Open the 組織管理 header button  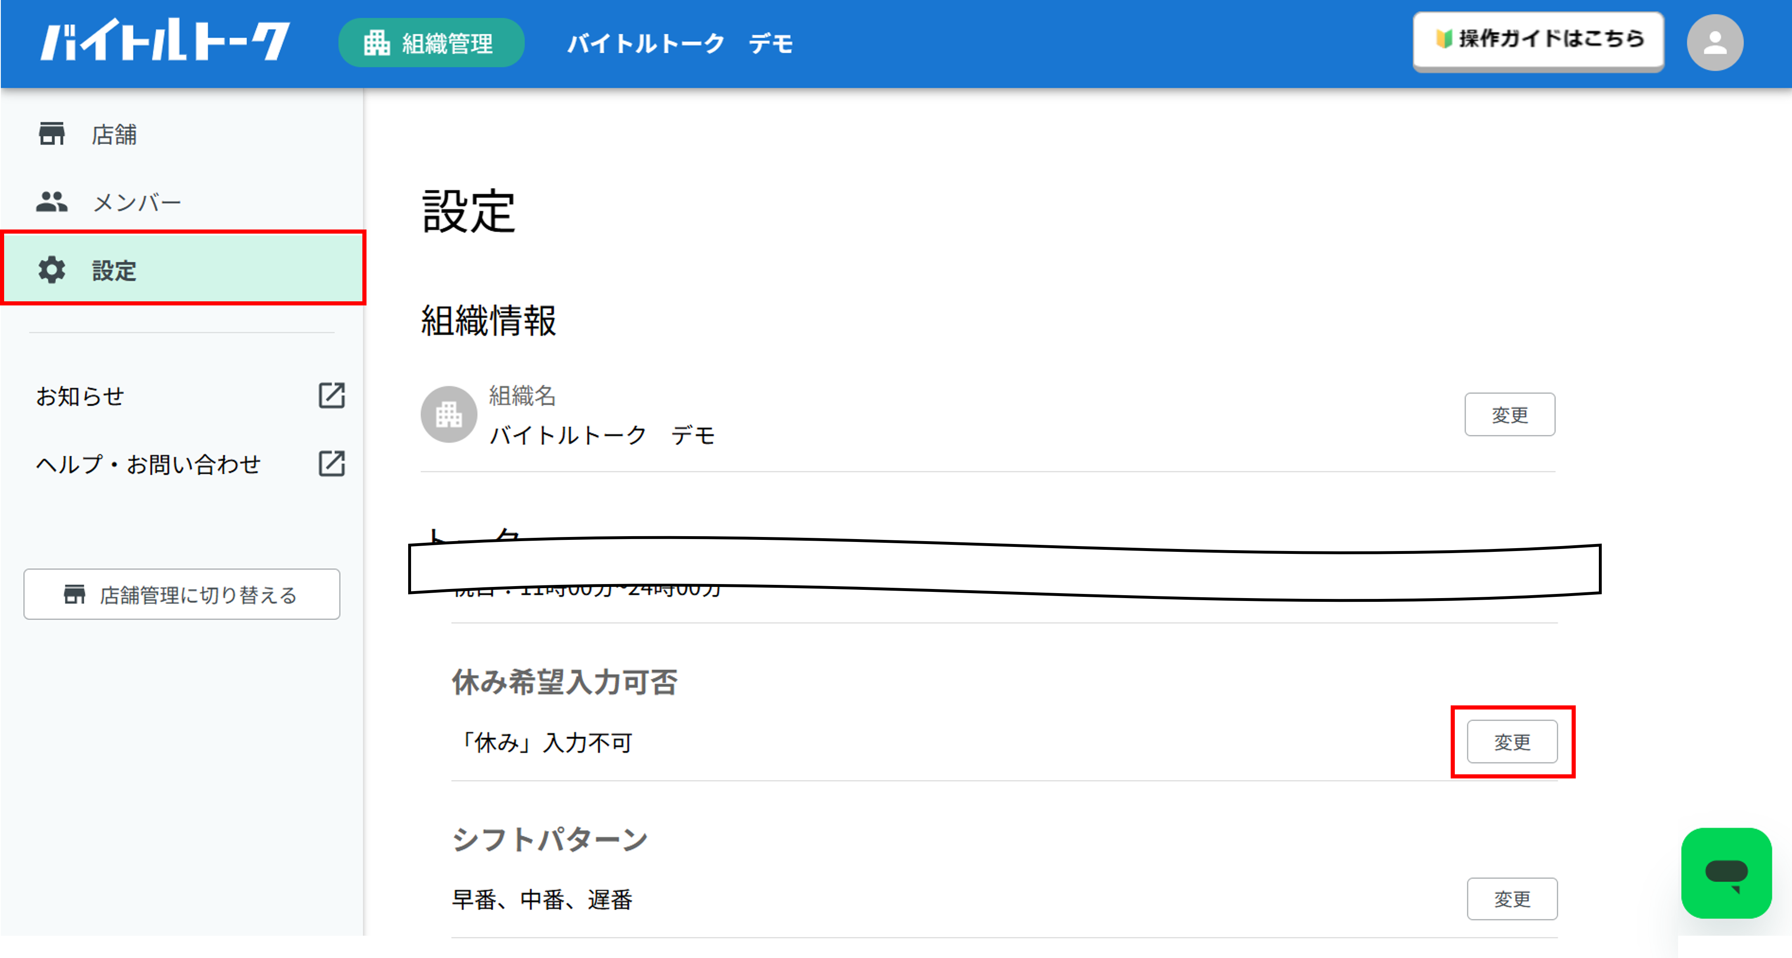[x=431, y=43]
